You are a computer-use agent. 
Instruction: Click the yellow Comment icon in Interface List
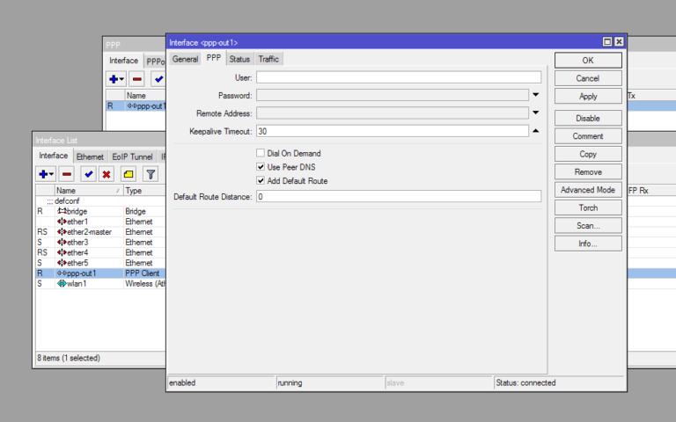(x=129, y=175)
